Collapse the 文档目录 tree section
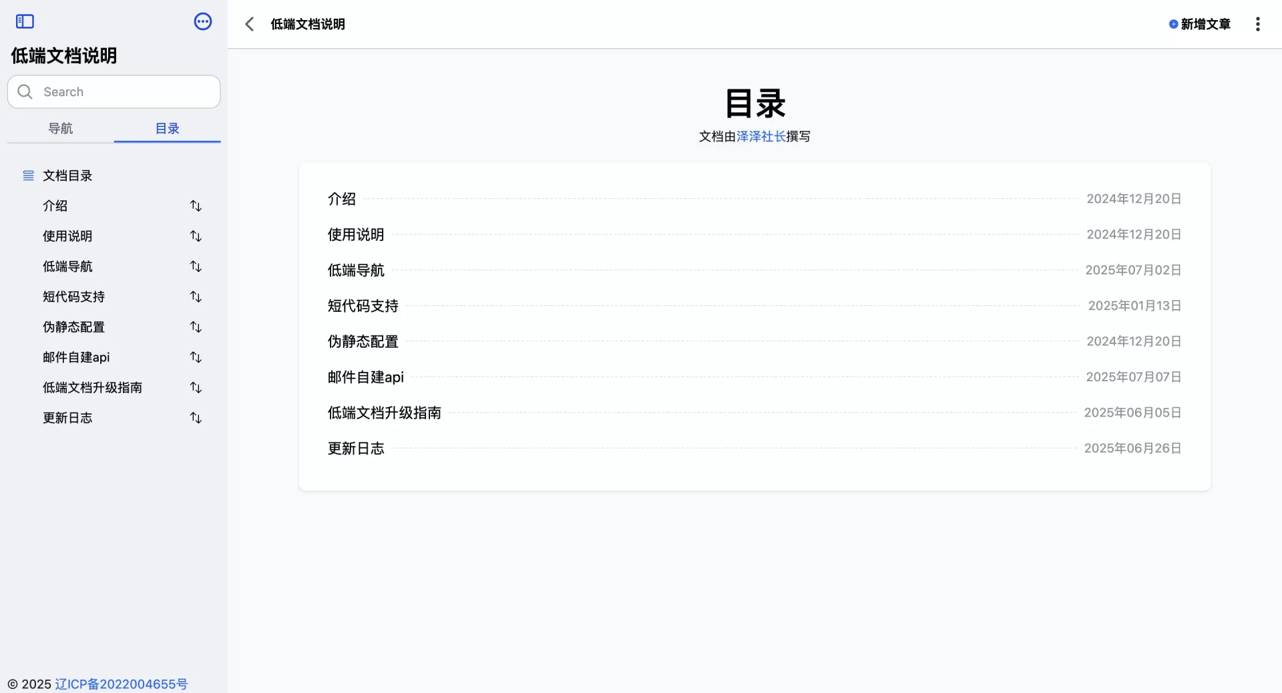 pyautogui.click(x=29, y=176)
